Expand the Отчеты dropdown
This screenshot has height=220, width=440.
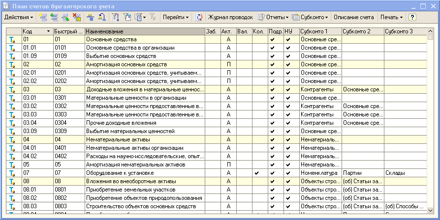(x=274, y=17)
